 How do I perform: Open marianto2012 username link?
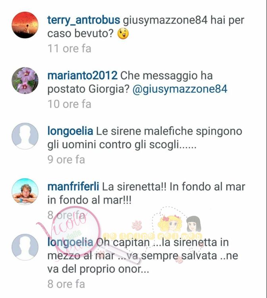tap(82, 75)
